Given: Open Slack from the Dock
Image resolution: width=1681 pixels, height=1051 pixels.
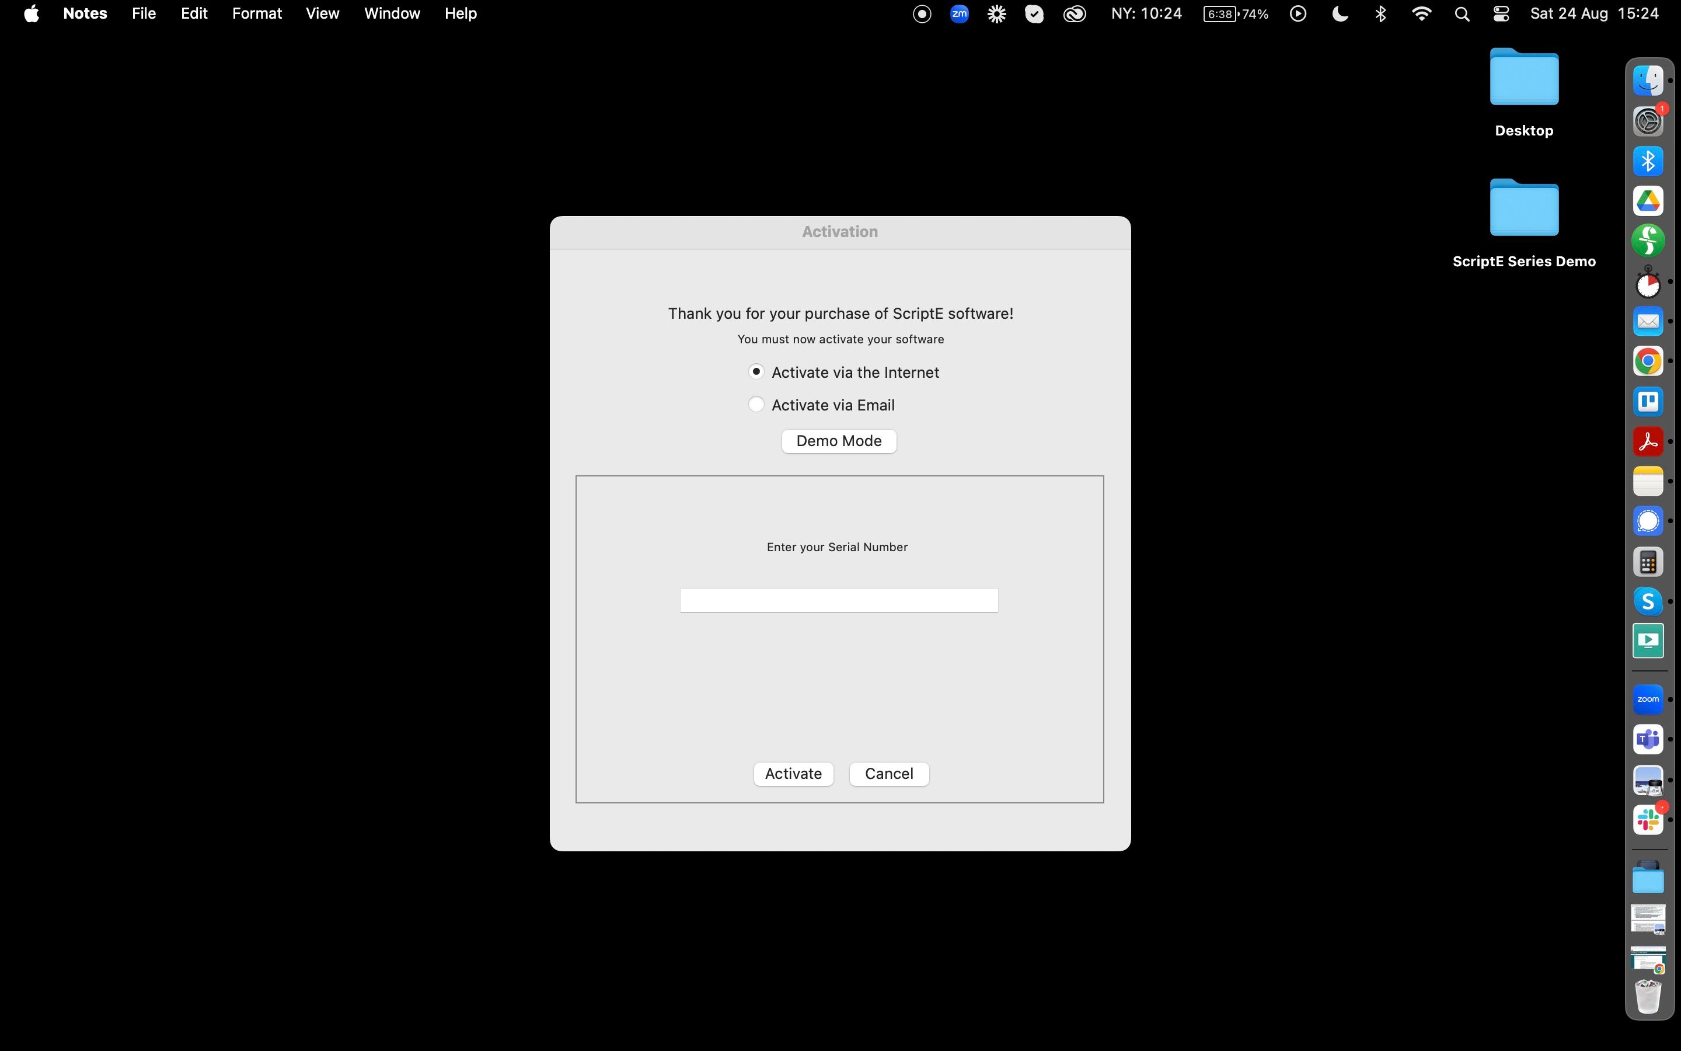Looking at the screenshot, I should tap(1648, 820).
